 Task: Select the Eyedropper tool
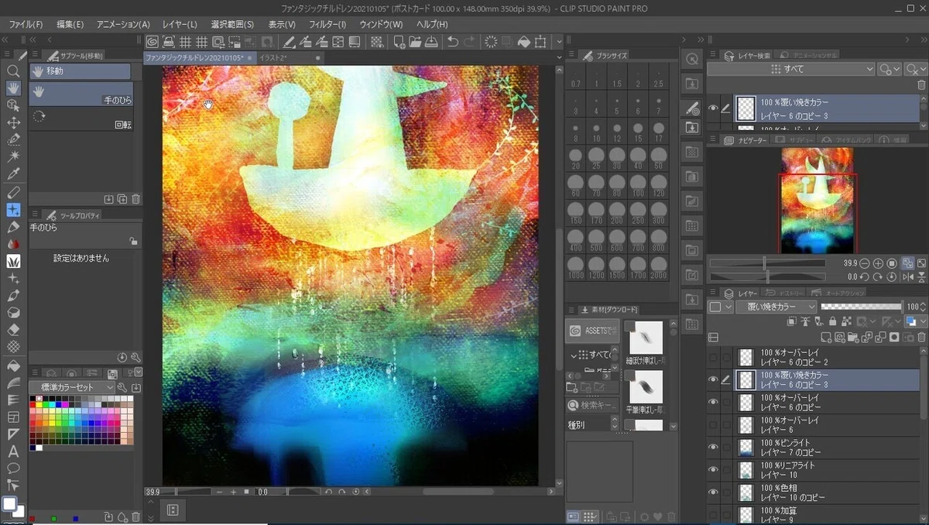pyautogui.click(x=13, y=174)
